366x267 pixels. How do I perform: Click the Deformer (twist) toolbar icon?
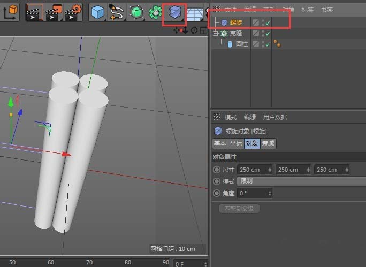[x=174, y=12]
